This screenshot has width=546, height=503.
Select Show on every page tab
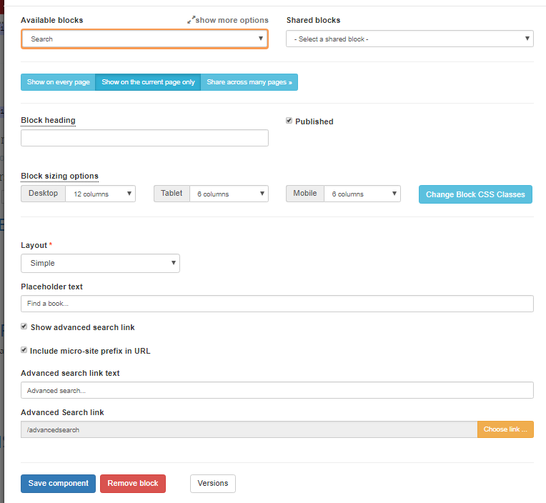point(58,82)
